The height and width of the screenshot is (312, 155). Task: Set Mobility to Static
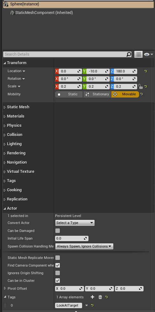pyautogui.click(x=69, y=94)
